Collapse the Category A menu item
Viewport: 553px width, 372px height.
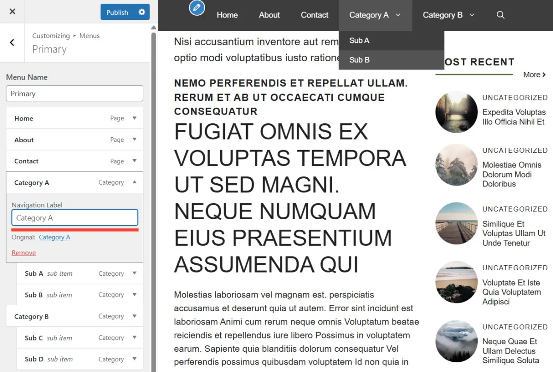135,182
